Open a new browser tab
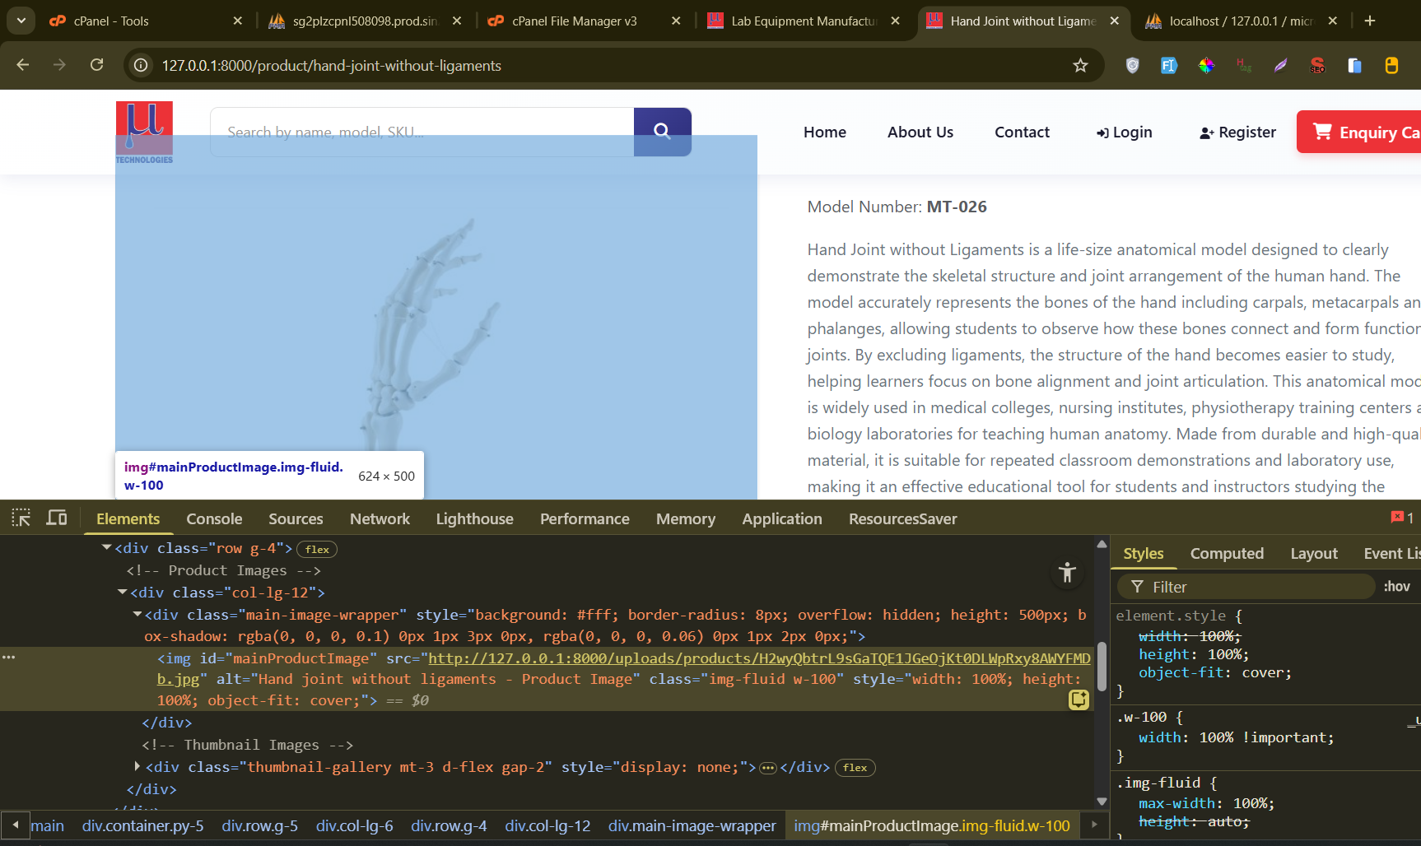Image resolution: width=1421 pixels, height=846 pixels. [1370, 21]
